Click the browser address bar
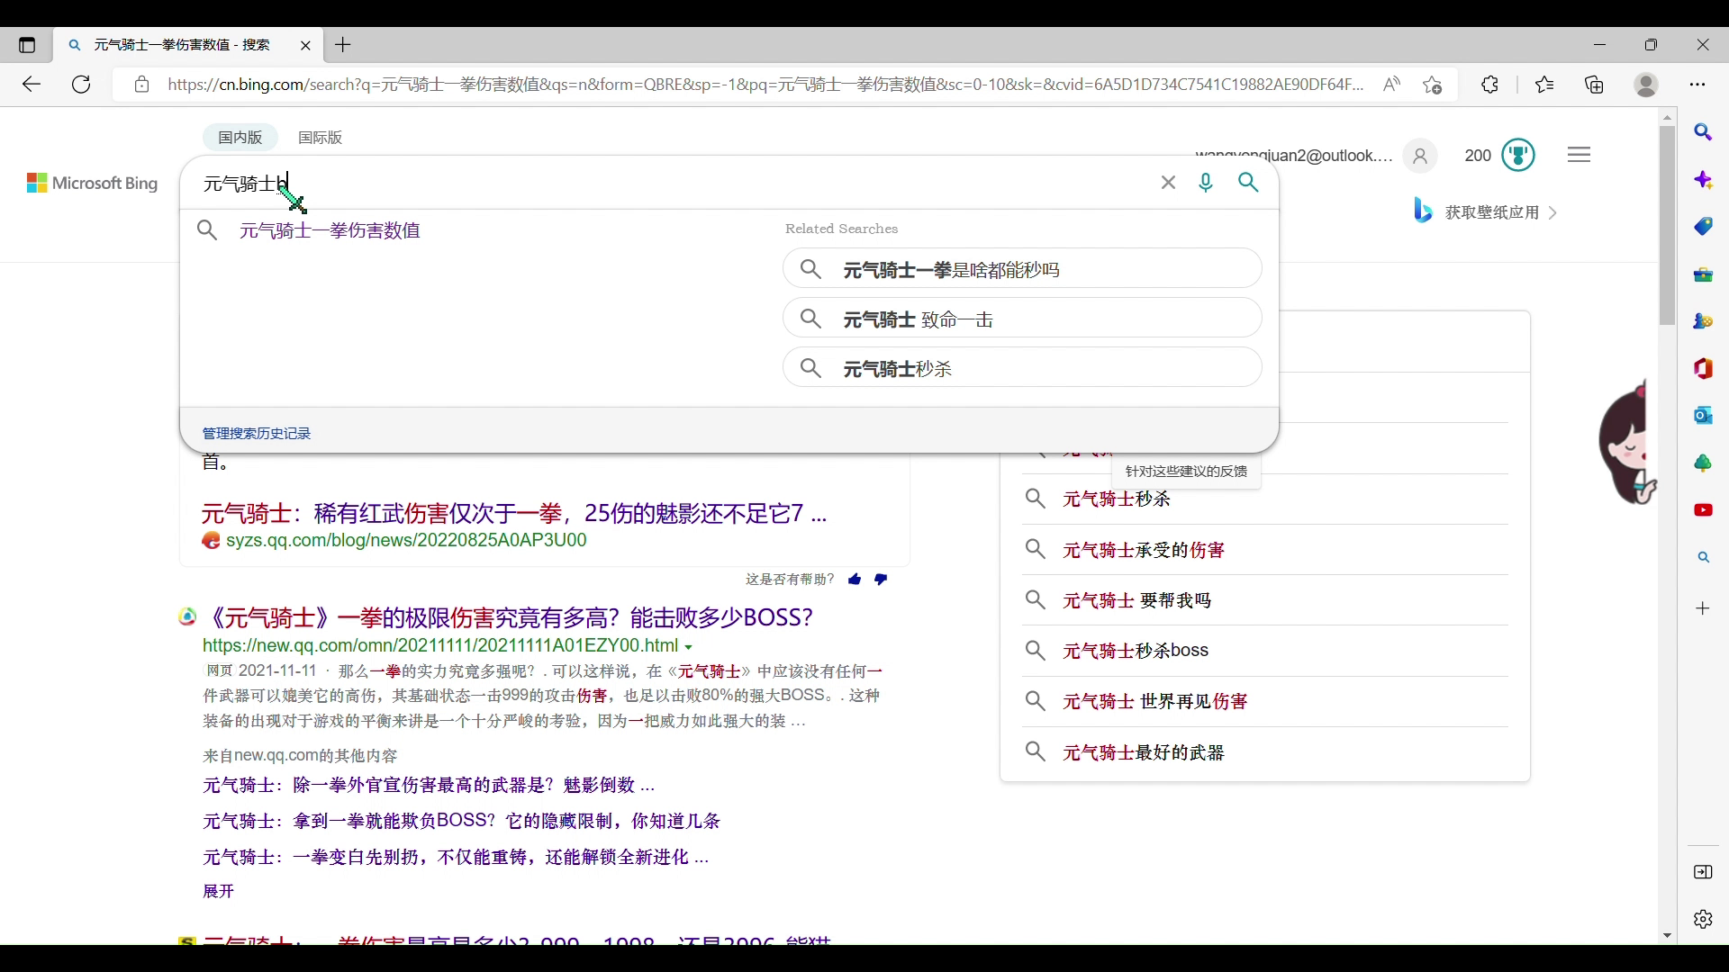Viewport: 1729px width, 972px height. coord(765,85)
